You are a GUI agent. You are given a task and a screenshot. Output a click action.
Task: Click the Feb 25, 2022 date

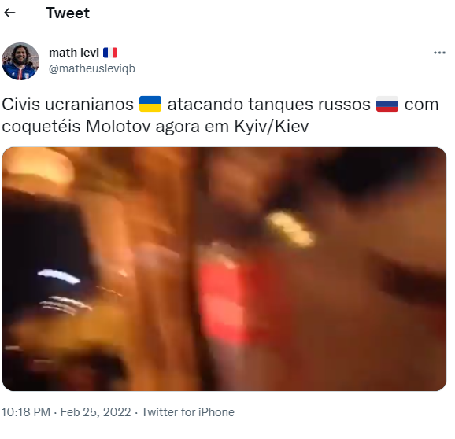[95, 412]
